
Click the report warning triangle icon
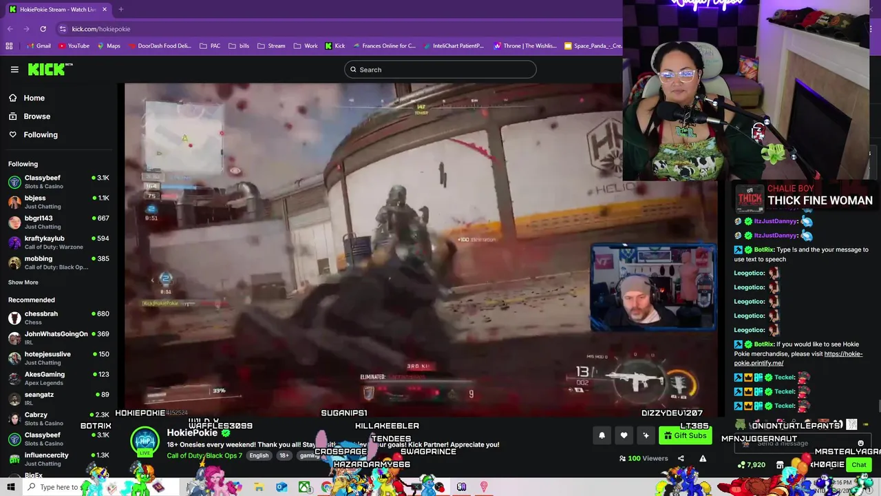[x=703, y=458]
